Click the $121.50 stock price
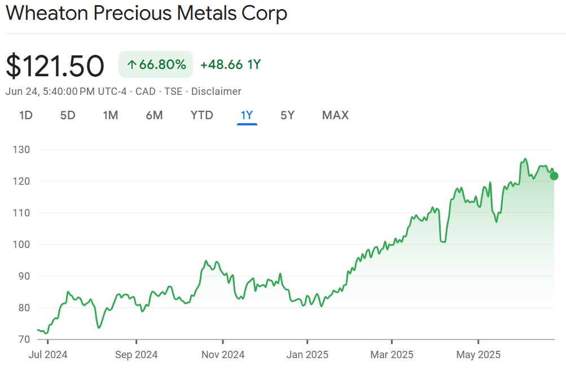Screen dimensions: 566x370 pyautogui.click(x=55, y=66)
